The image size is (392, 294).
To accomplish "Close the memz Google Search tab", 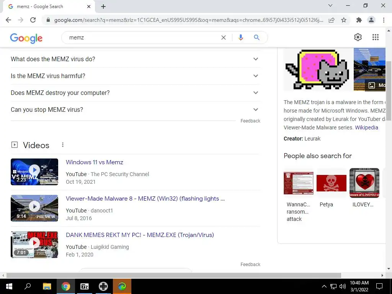I will (x=89, y=7).
